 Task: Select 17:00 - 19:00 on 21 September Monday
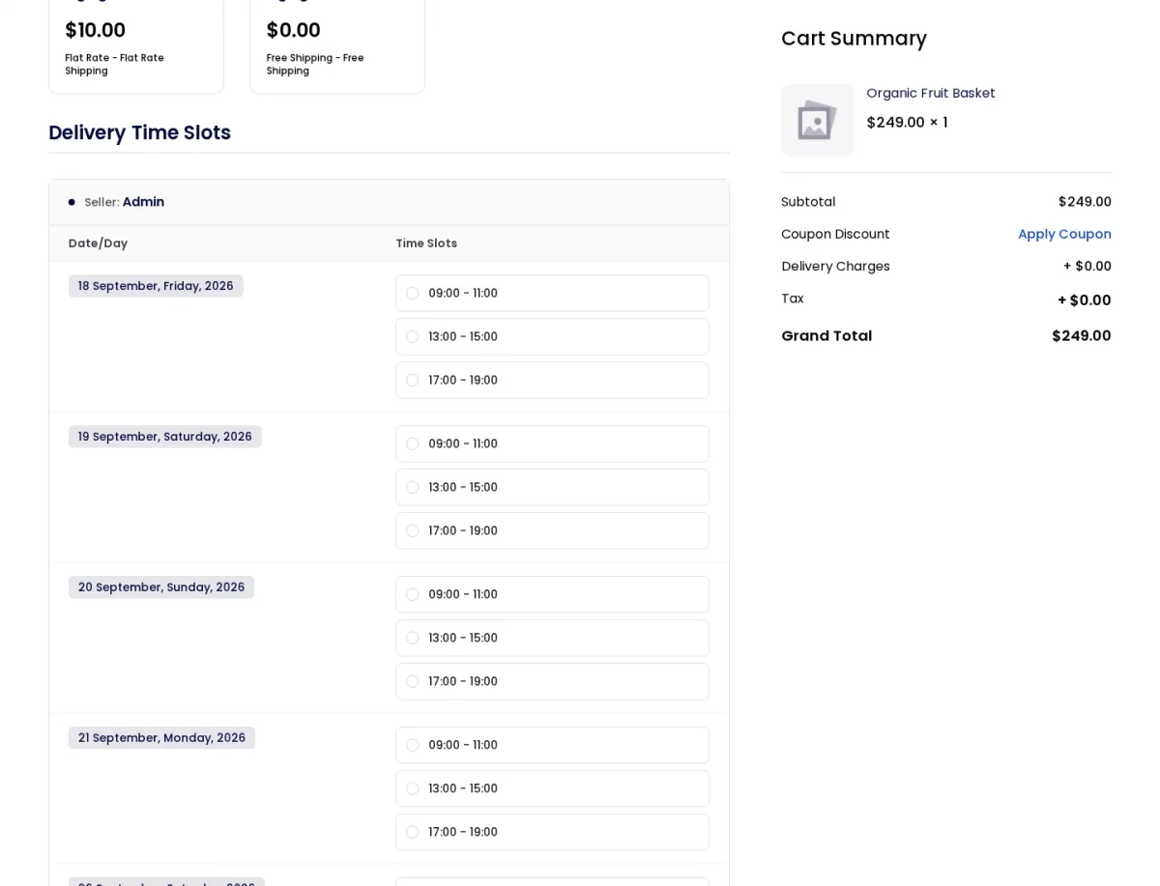(x=552, y=832)
